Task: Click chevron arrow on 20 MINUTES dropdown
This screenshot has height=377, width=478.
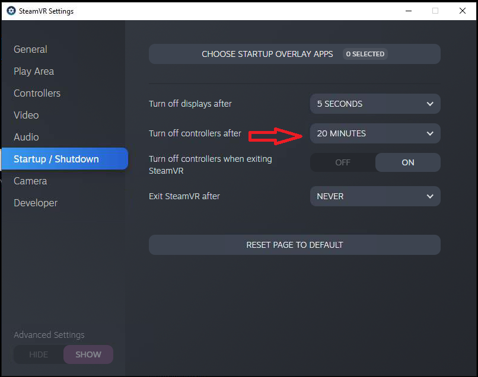Action: coord(430,133)
